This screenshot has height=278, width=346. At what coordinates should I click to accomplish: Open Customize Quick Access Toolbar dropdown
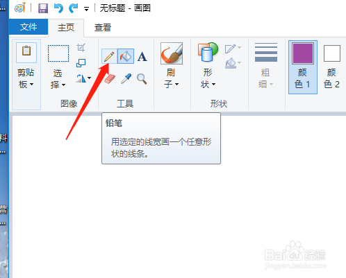point(86,9)
